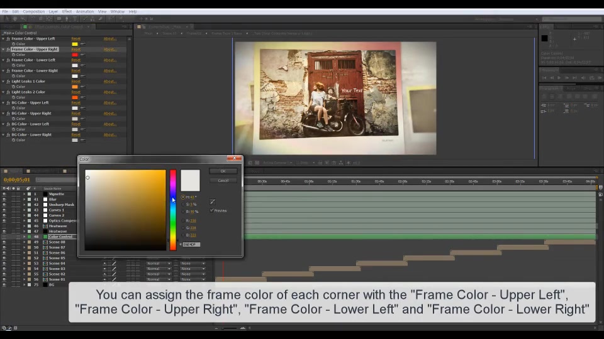This screenshot has height=339, width=604.
Task: Select the Pen tool in toolbar
Action: [x=67, y=18]
